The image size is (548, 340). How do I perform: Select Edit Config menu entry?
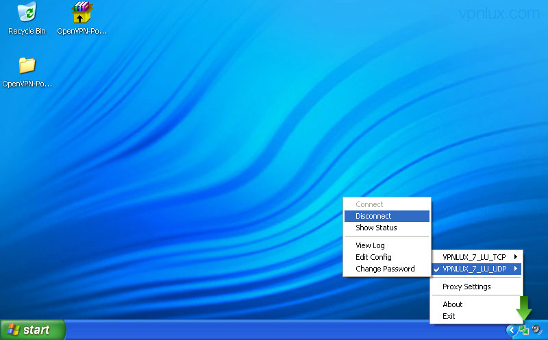tap(387, 257)
